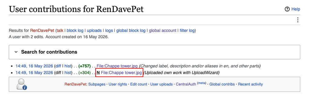Open the block log link
This screenshot has width=309, height=112.
click(75, 31)
